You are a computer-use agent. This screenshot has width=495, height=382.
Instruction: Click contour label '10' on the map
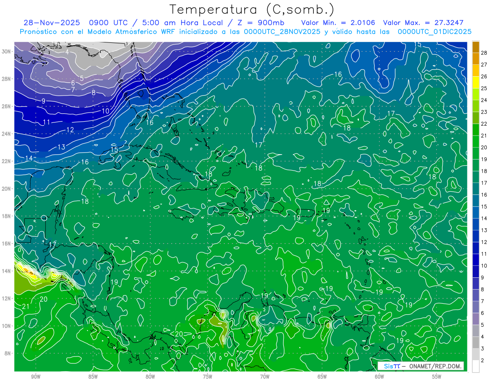(106, 111)
